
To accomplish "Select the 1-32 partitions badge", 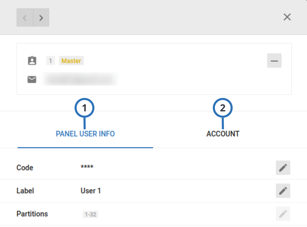I will pyautogui.click(x=90, y=214).
